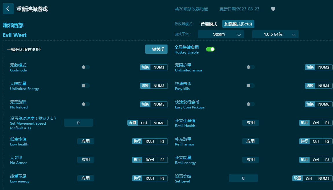The width and height of the screenshot is (333, 190).
Task: Click 切换 button for Godmode hotkey
Action: tap(145, 67)
